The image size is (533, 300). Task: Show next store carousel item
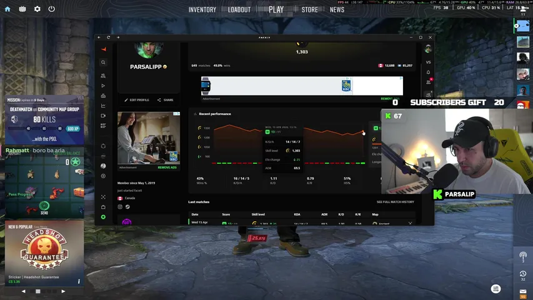[x=63, y=291]
